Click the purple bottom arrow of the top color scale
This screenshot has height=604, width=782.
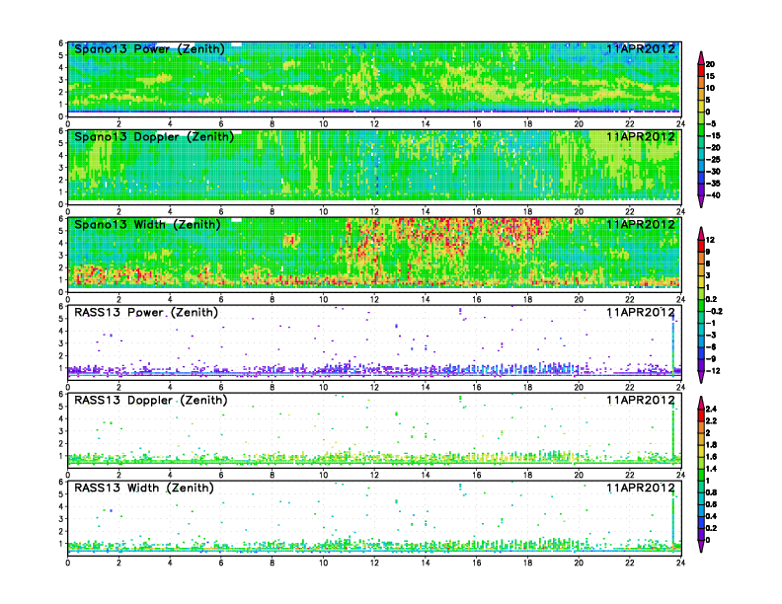point(701,201)
